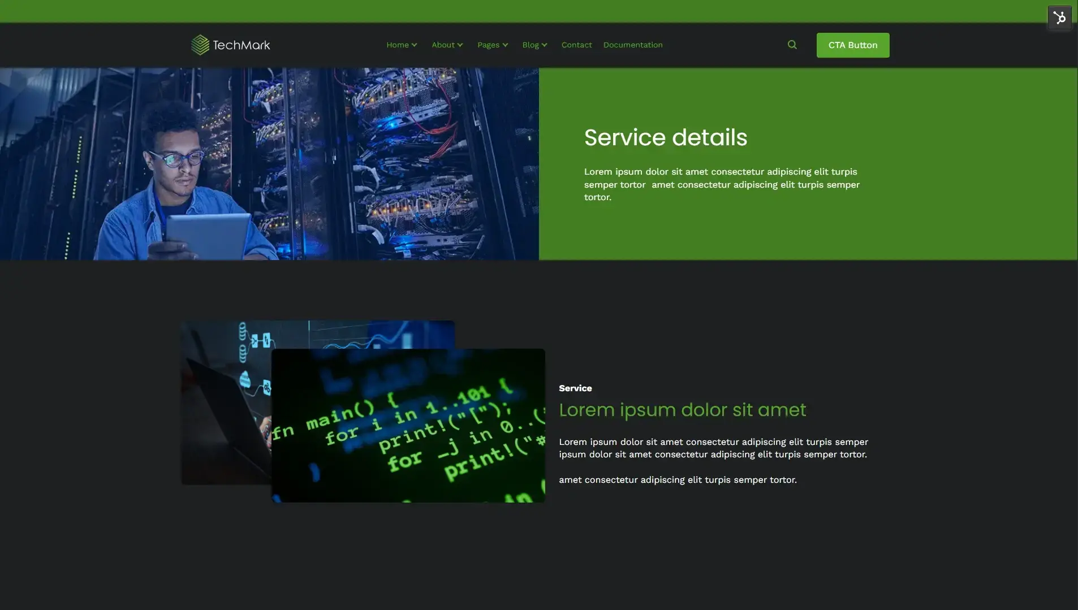This screenshot has width=1078, height=610.
Task: Open the Home dropdown menu
Action: pos(399,45)
